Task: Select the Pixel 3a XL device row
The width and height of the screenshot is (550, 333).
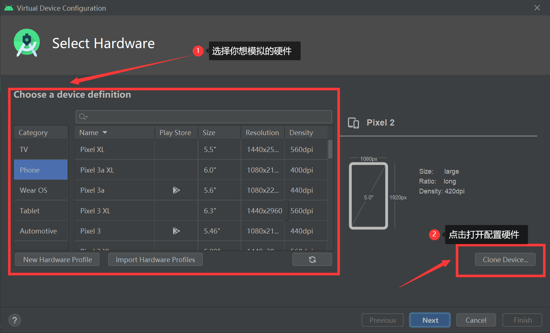Action: [x=201, y=170]
